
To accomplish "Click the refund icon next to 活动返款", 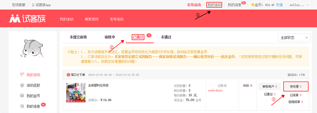I will coord(22,85).
